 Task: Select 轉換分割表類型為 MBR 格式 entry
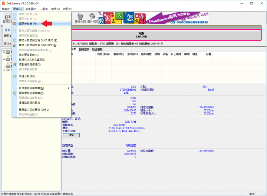[x=42, y=45]
